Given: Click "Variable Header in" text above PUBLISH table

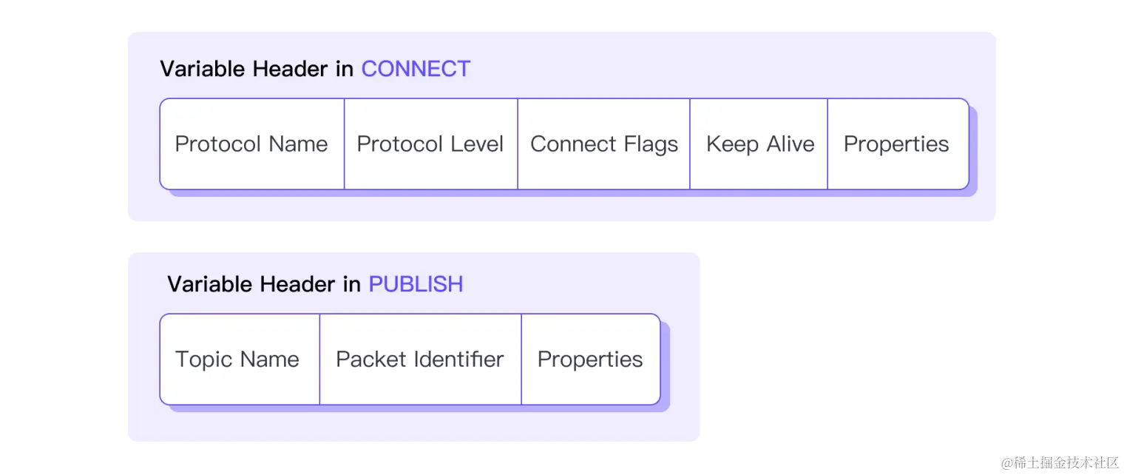Looking at the screenshot, I should point(264,284).
